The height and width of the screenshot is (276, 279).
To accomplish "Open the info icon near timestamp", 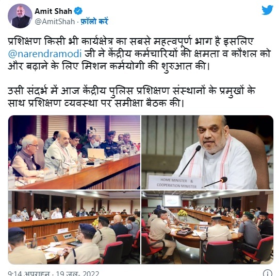I will tap(267, 273).
